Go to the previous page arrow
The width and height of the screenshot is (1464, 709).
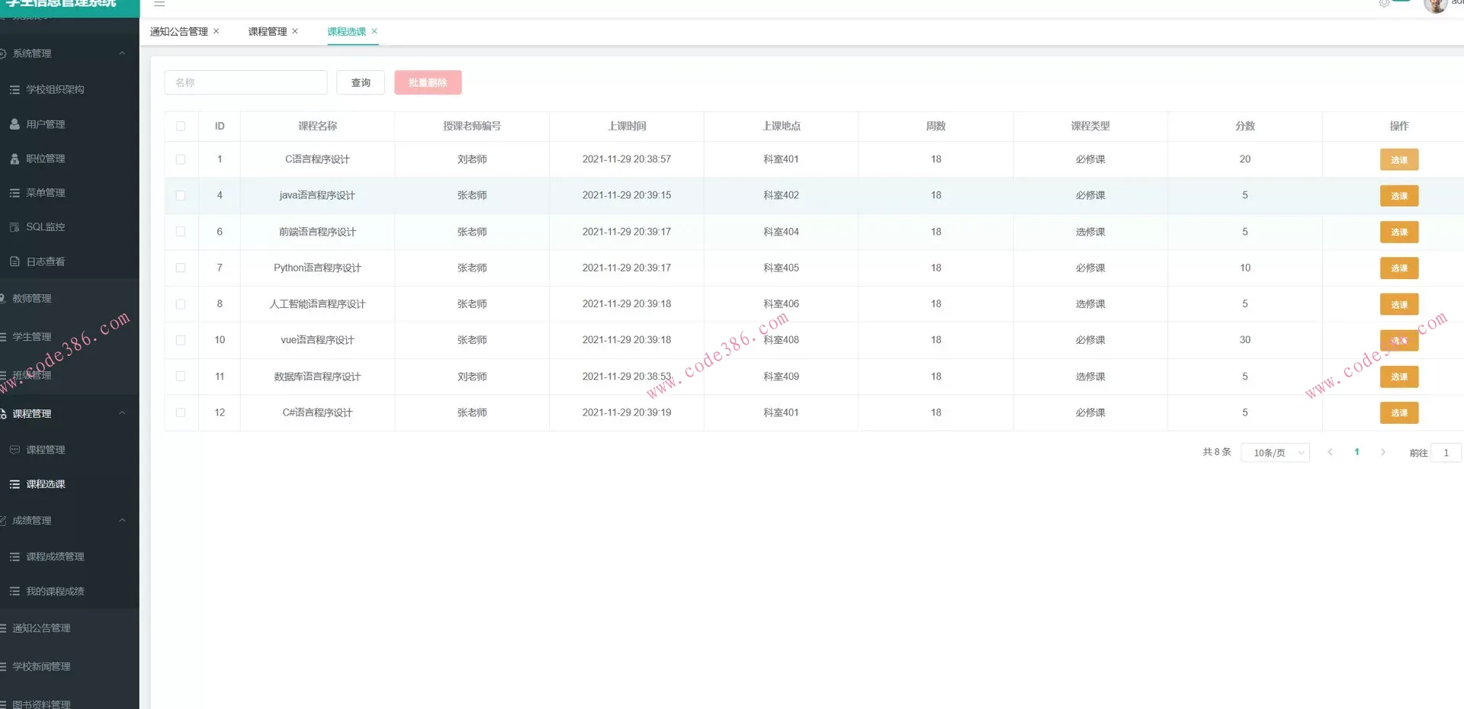click(1330, 452)
